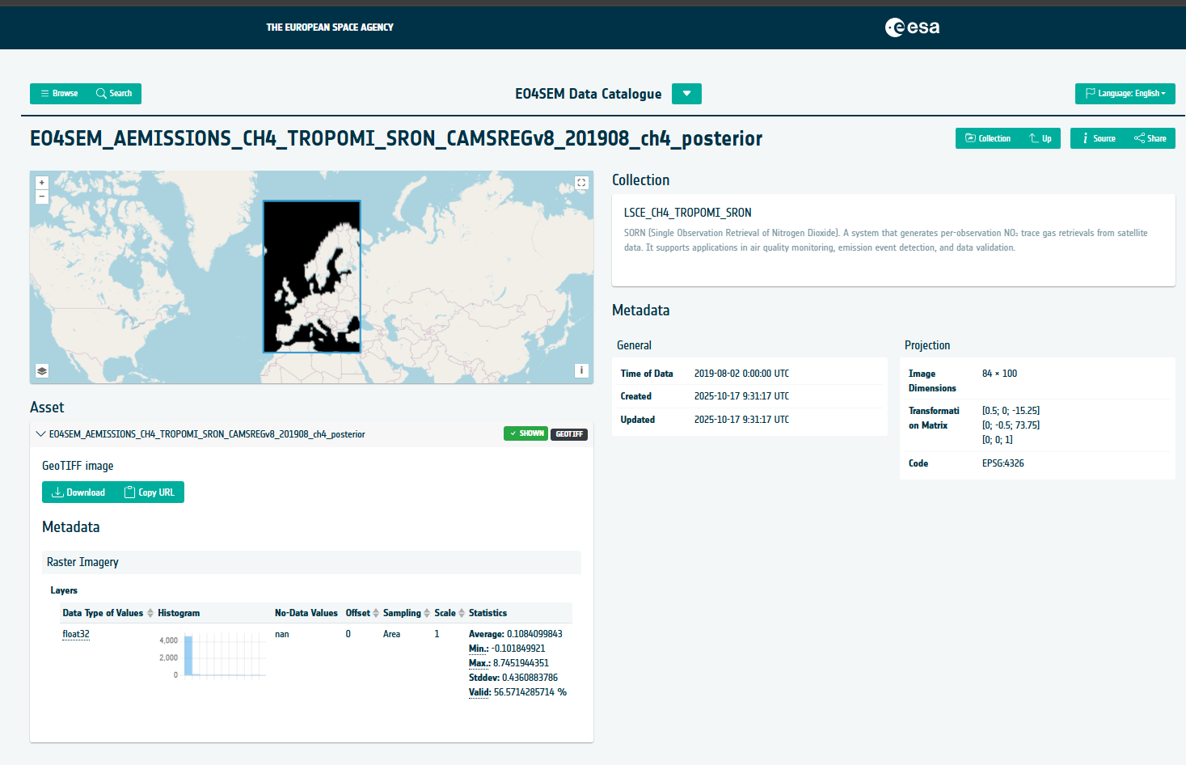The image size is (1186, 765).
Task: Toggle fullscreen map view
Action: [x=581, y=184]
